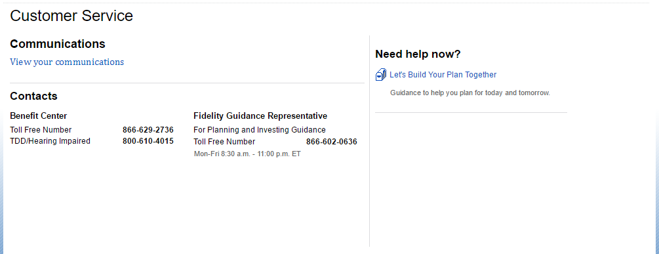Image resolution: width=659 pixels, height=254 pixels.
Task: Open the View your communications link
Action: click(67, 62)
